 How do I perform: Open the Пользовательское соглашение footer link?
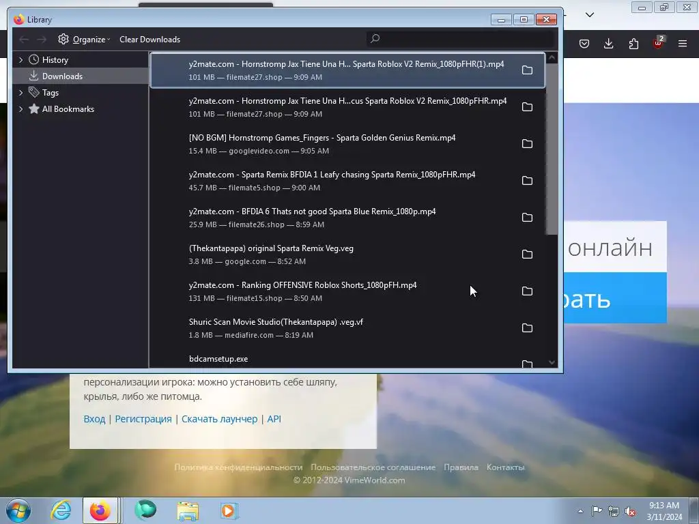(x=373, y=467)
